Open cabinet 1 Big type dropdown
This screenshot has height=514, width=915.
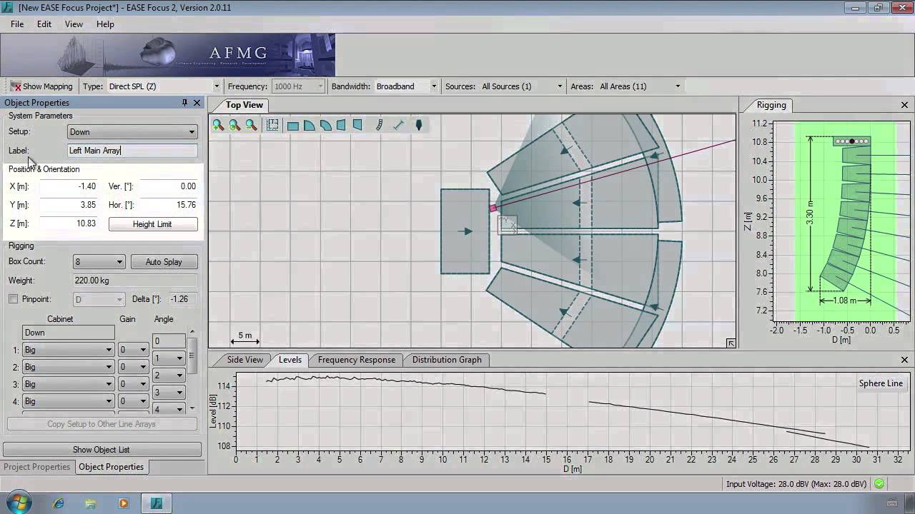click(69, 350)
